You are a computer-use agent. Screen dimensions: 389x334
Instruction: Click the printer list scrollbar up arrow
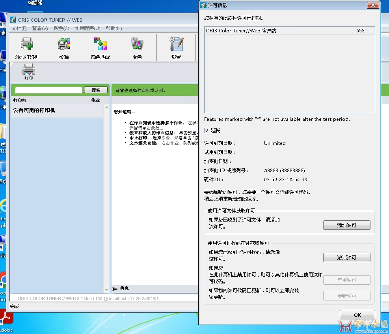(106, 108)
